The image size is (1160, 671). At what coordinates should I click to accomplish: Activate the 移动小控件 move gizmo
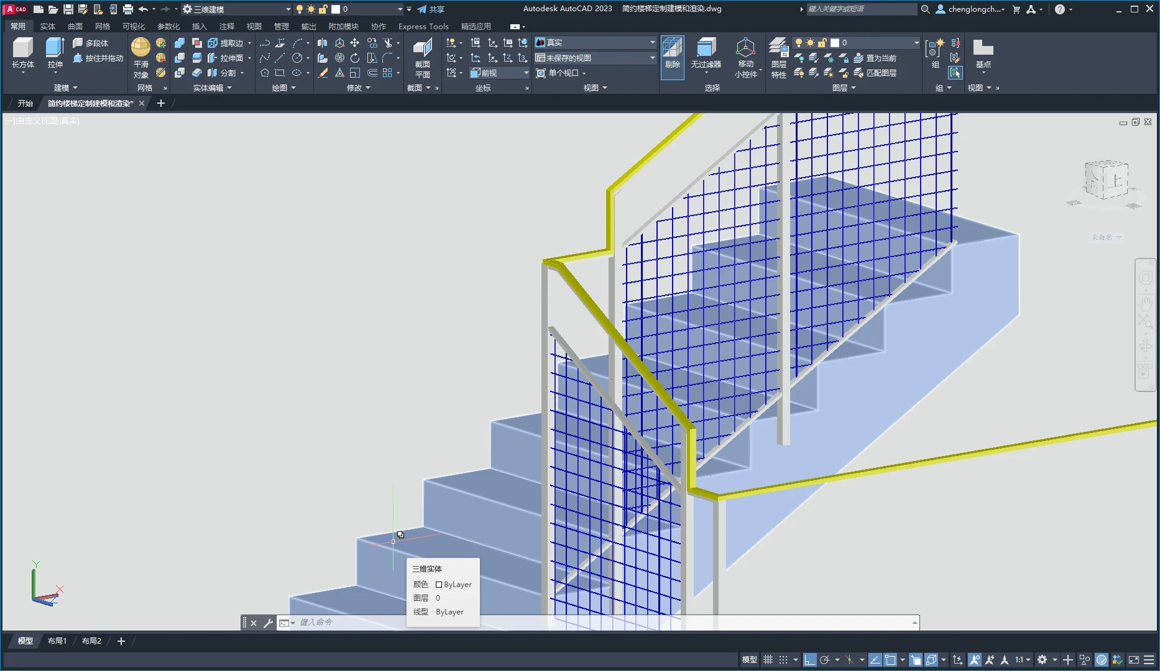coord(745,48)
